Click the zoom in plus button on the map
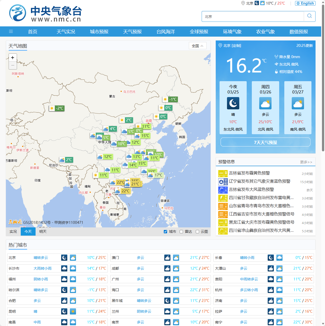The height and width of the screenshot is (326, 325). 13,58
